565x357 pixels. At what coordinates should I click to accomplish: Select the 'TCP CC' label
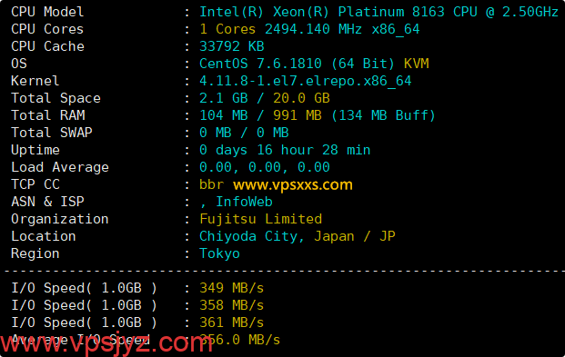point(35,184)
